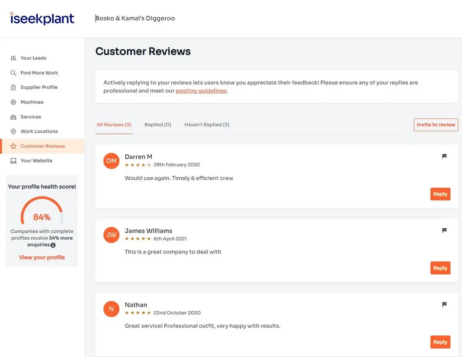Click text This is a great company to deal with
Viewport: 462px width, 357px height.
coord(173,252)
